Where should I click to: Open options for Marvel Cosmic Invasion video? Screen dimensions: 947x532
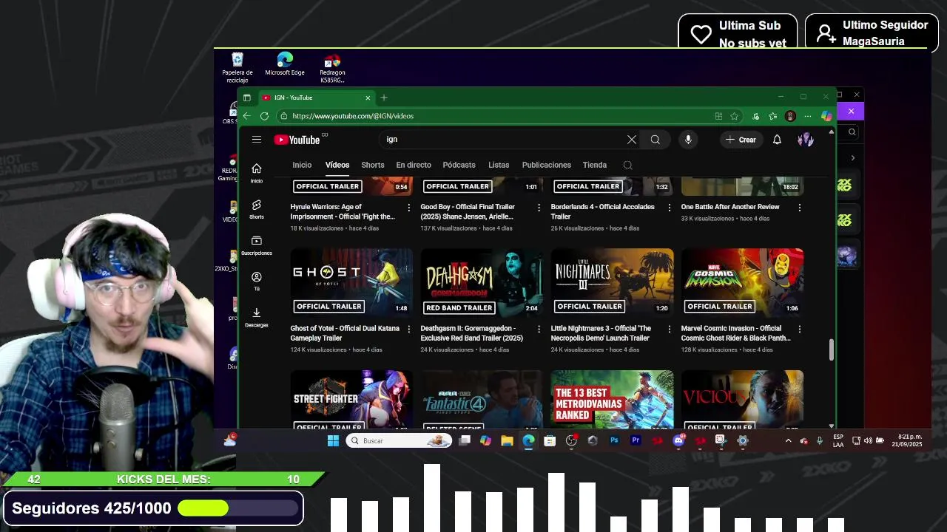tap(800, 329)
